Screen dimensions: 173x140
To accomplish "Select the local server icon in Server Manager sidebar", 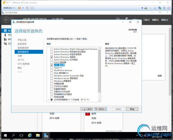I will tap(5, 35).
